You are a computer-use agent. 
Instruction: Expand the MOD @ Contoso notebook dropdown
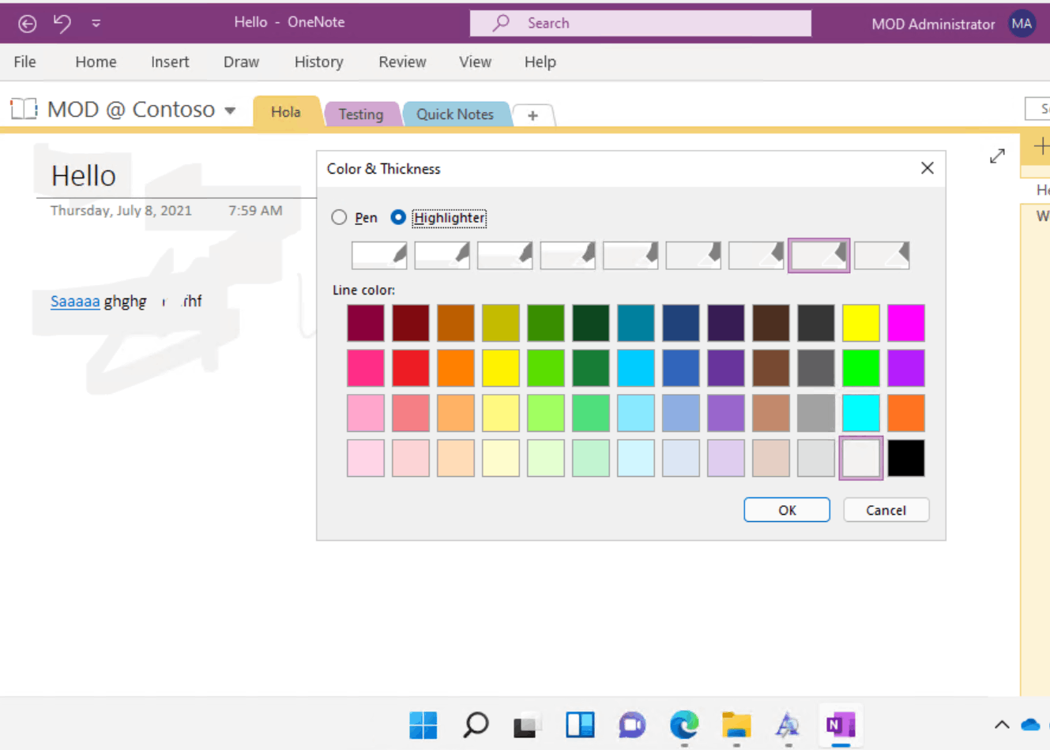click(x=230, y=111)
